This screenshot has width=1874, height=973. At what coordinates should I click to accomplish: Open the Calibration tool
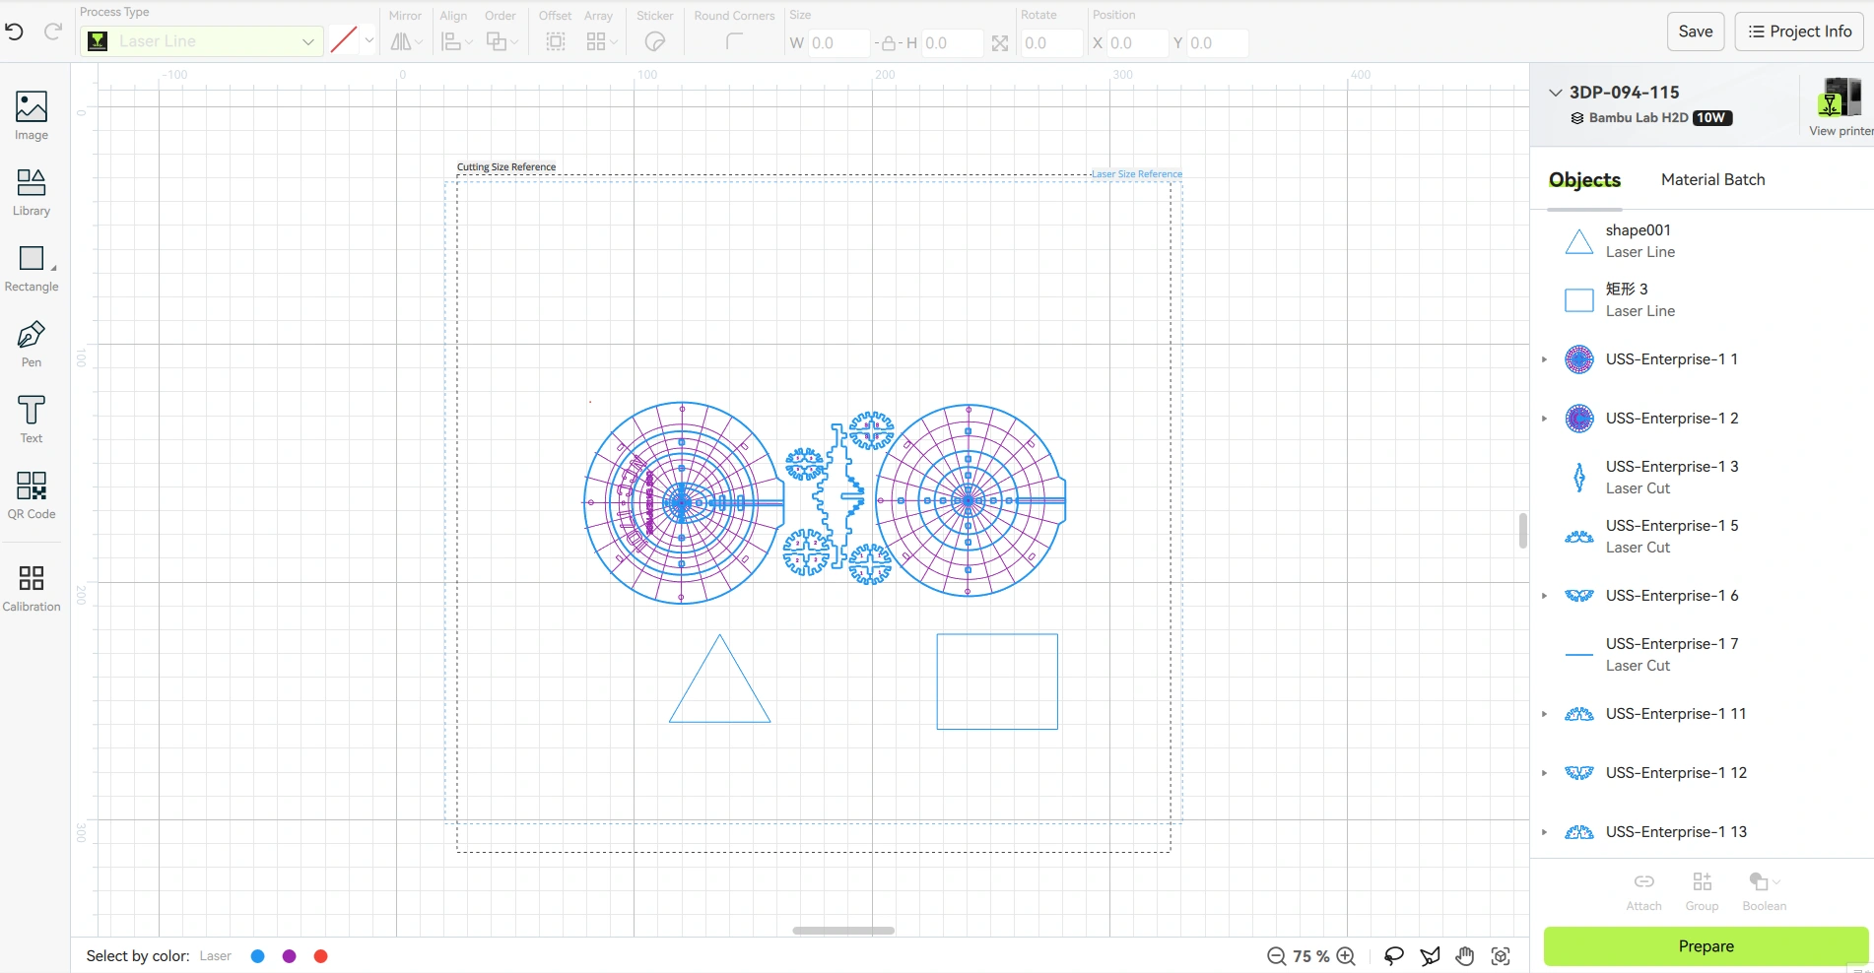32,588
